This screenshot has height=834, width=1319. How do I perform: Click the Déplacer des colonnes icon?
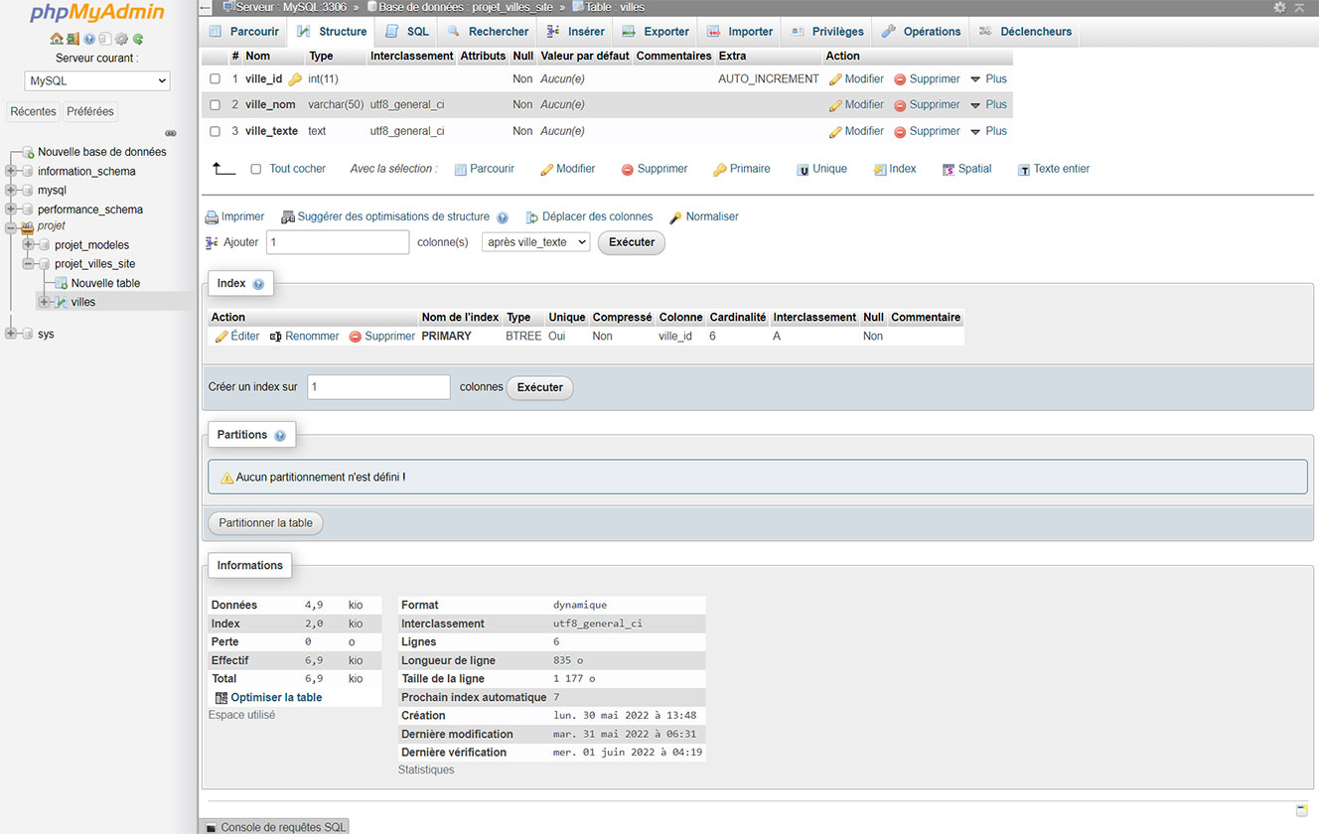[x=532, y=217]
